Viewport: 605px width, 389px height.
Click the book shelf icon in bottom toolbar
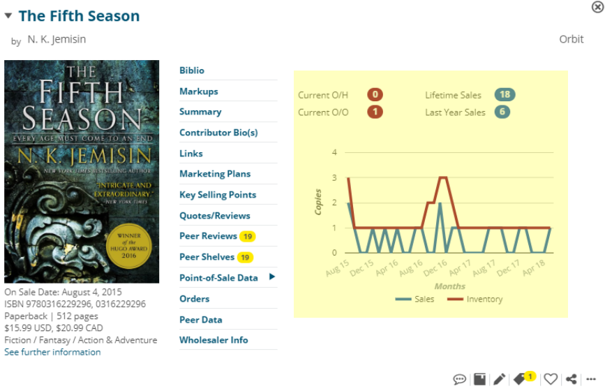pos(479,379)
